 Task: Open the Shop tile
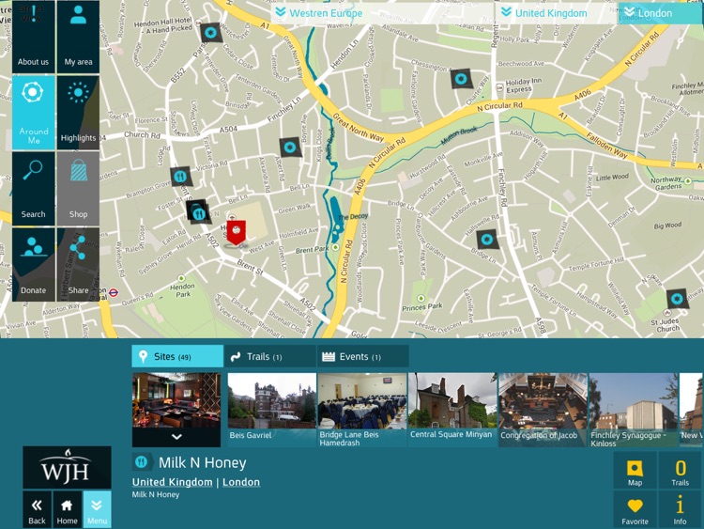point(78,189)
